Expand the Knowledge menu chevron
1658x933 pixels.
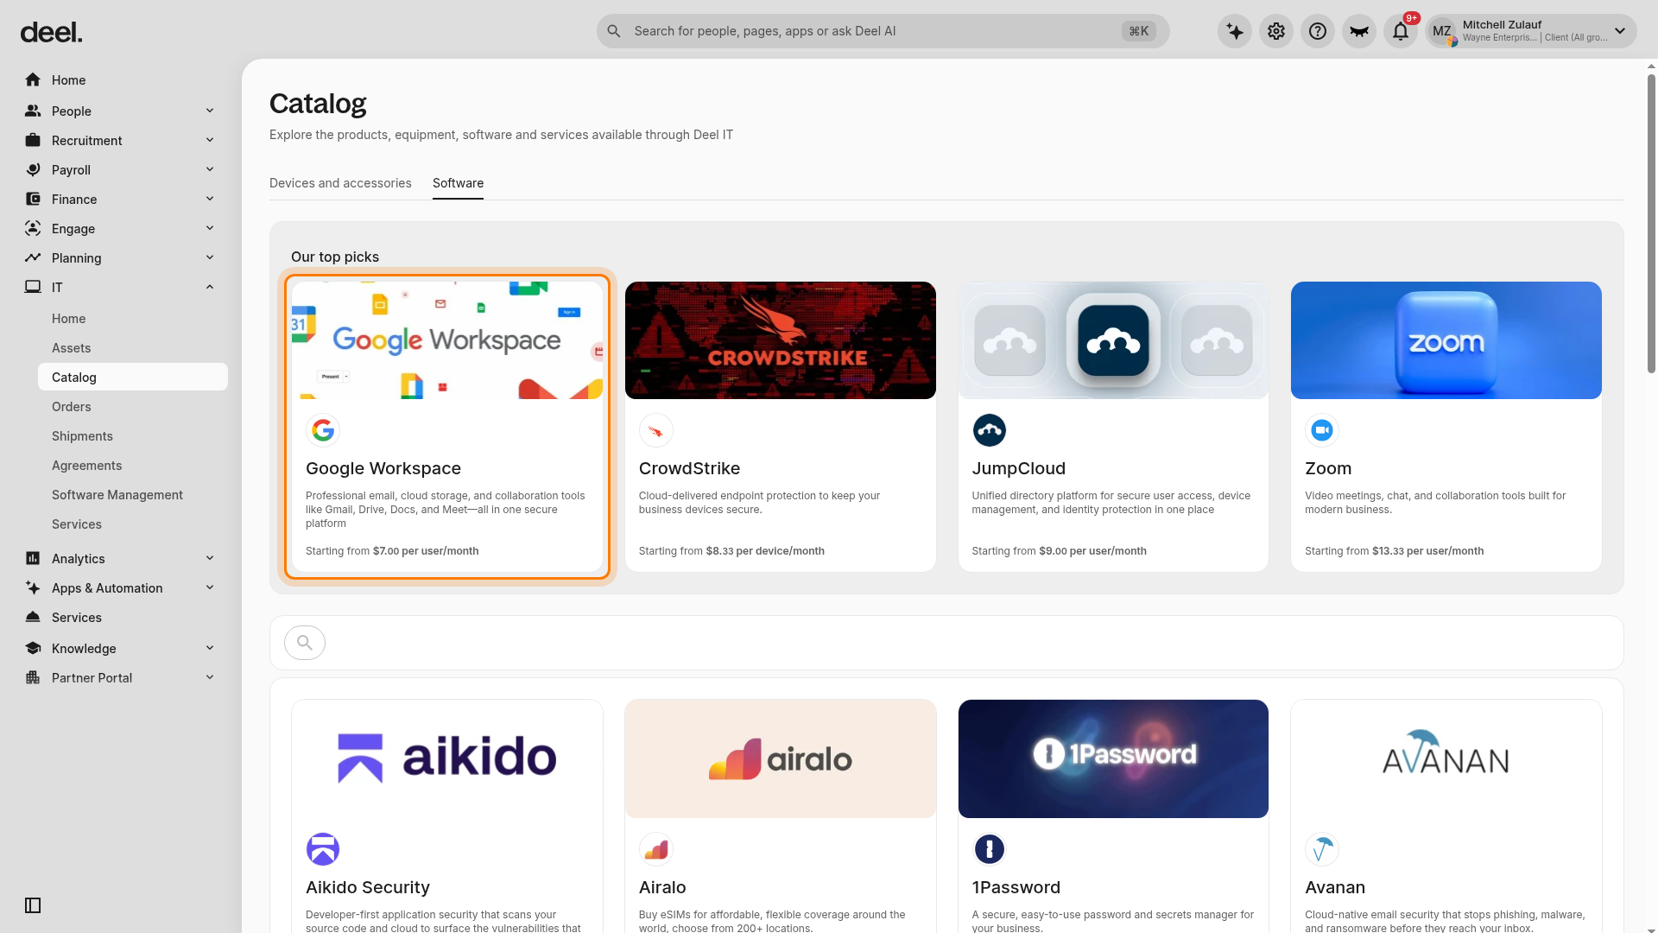coord(210,648)
